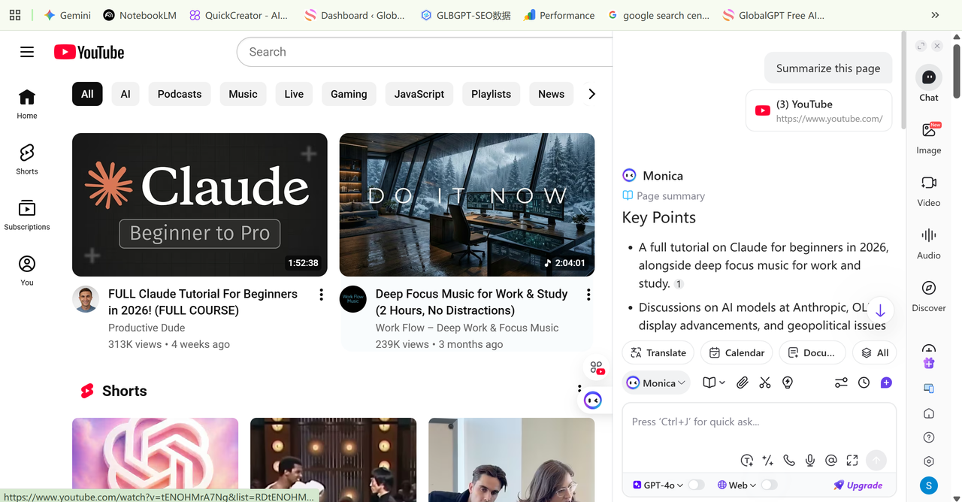This screenshot has width=962, height=502.
Task: Open Subscriptions in the YouTube sidebar
Action: click(27, 215)
